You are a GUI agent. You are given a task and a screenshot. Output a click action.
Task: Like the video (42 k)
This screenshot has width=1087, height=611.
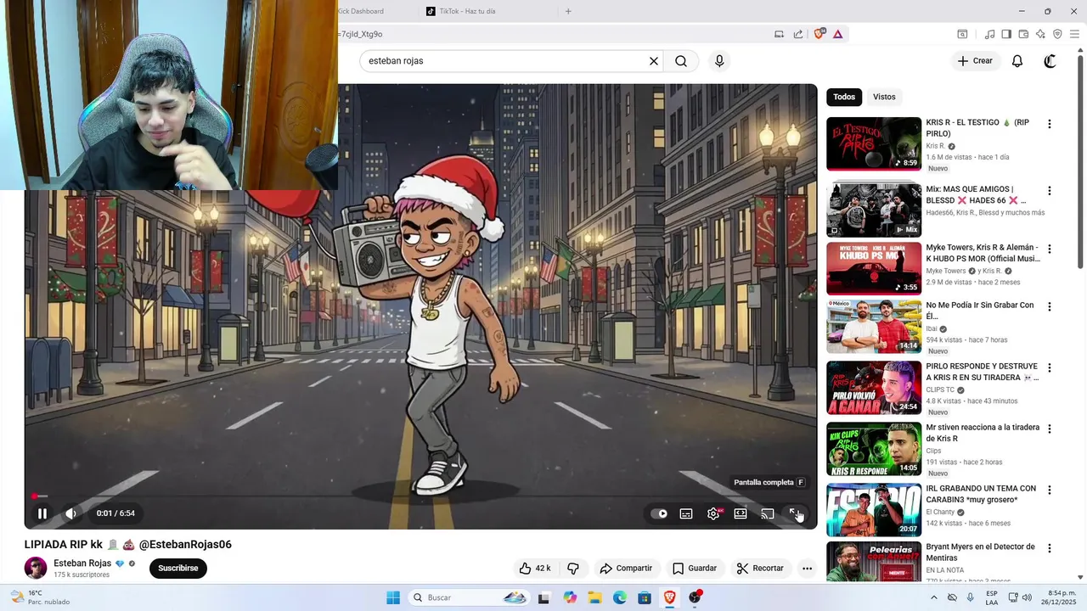535,569
